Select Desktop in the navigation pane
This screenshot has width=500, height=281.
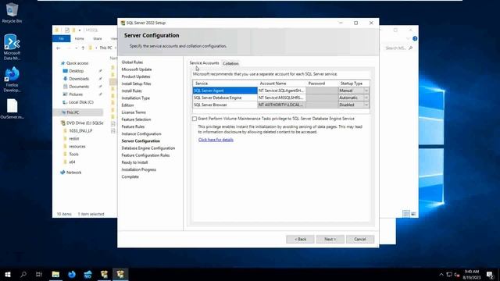click(x=77, y=71)
